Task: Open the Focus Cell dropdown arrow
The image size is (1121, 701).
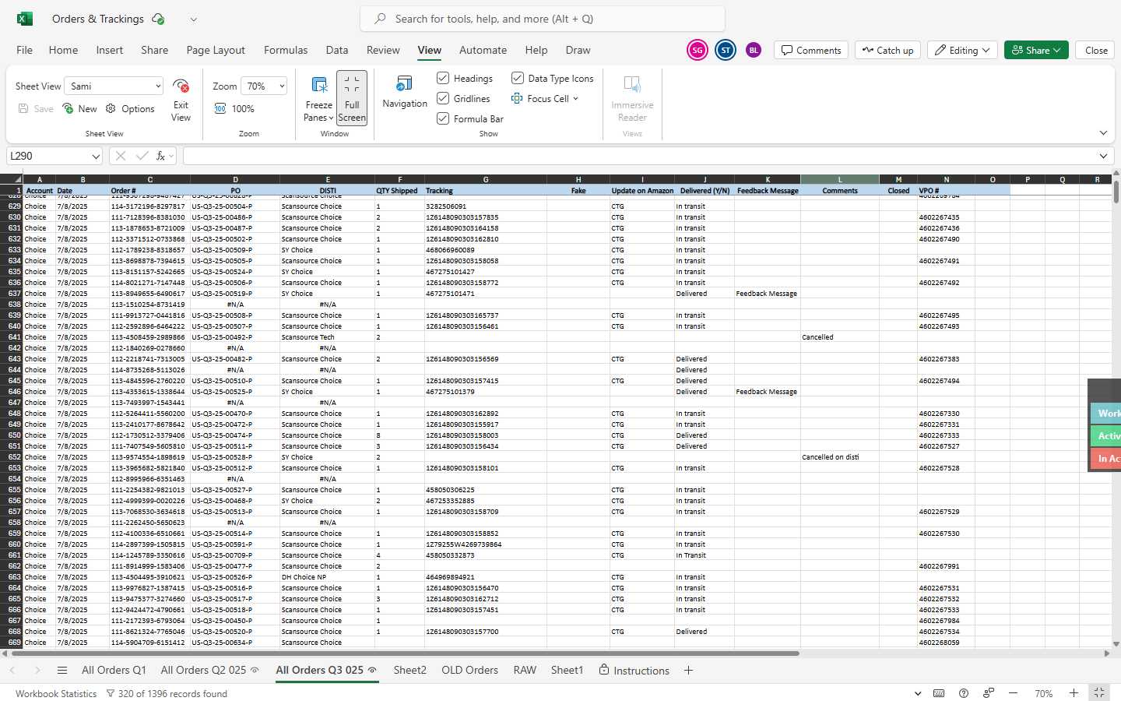Action: 575,99
